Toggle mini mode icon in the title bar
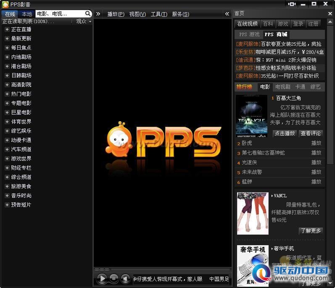335x288 pixels. tap(292, 4)
